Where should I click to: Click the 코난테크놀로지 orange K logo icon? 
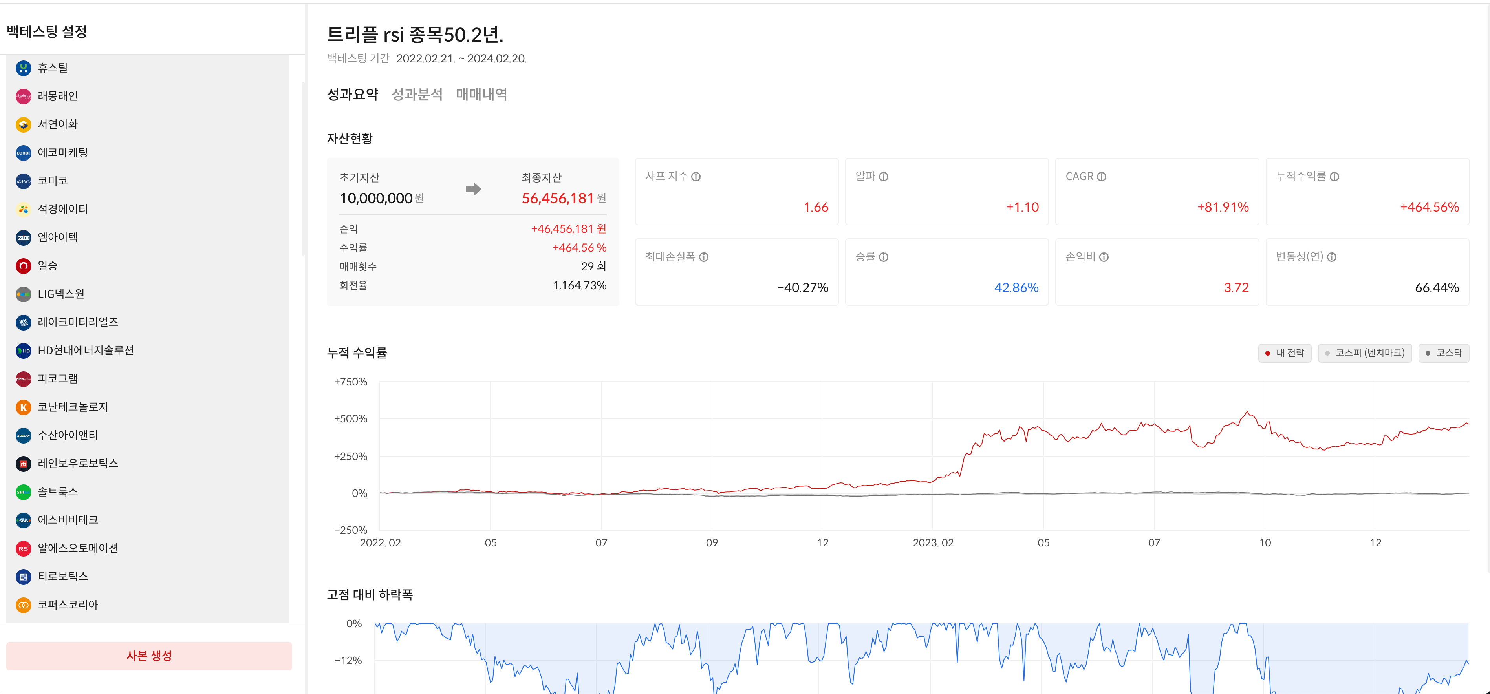23,408
